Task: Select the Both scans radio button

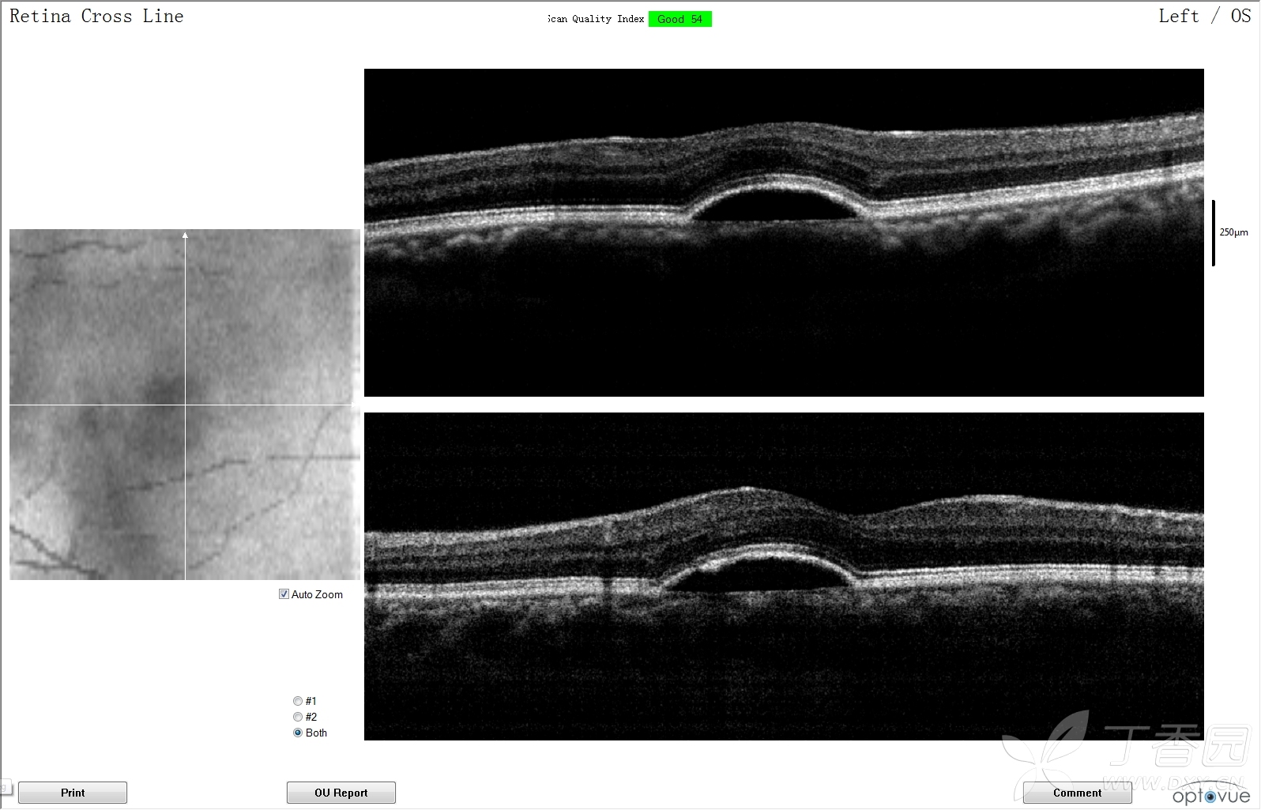Action: (x=298, y=733)
